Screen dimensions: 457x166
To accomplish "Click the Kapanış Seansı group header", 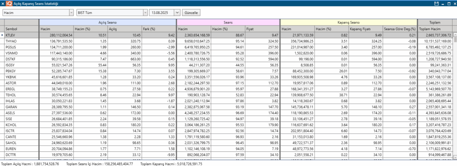I will (348, 22).
